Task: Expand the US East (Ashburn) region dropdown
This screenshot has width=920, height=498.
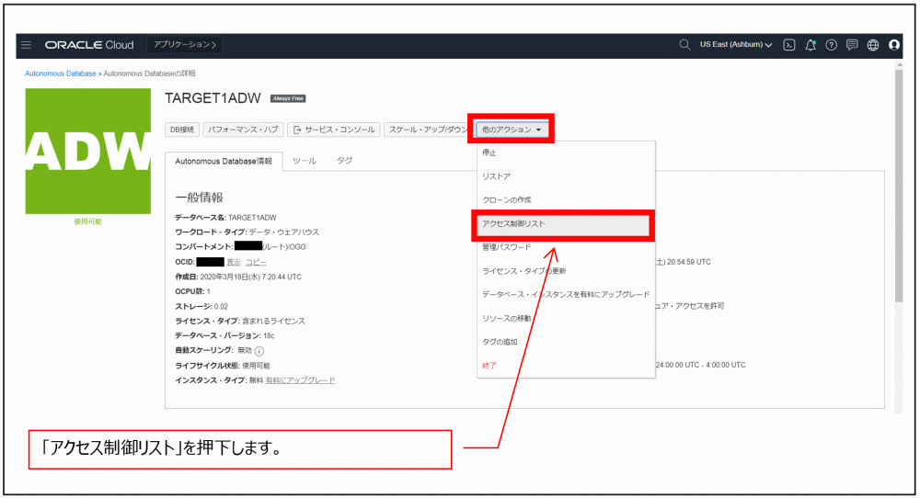Action: [x=736, y=45]
